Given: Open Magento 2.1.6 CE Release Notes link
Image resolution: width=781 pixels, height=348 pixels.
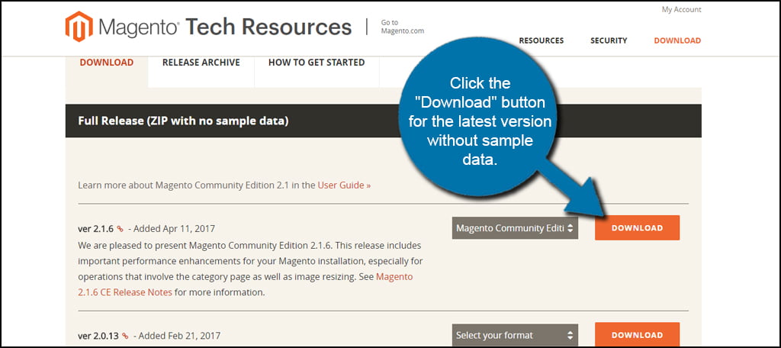Looking at the screenshot, I should pos(394,277).
